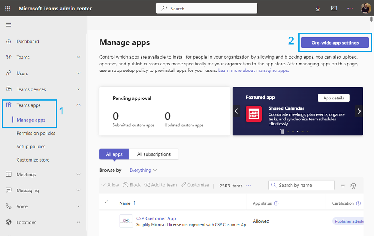This screenshot has width=374, height=236.
Task: Expand the Voice section chevron
Action: point(79,206)
